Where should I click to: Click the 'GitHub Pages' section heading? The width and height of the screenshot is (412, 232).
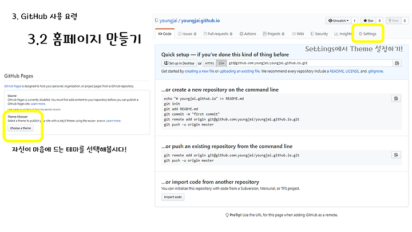tap(19, 76)
